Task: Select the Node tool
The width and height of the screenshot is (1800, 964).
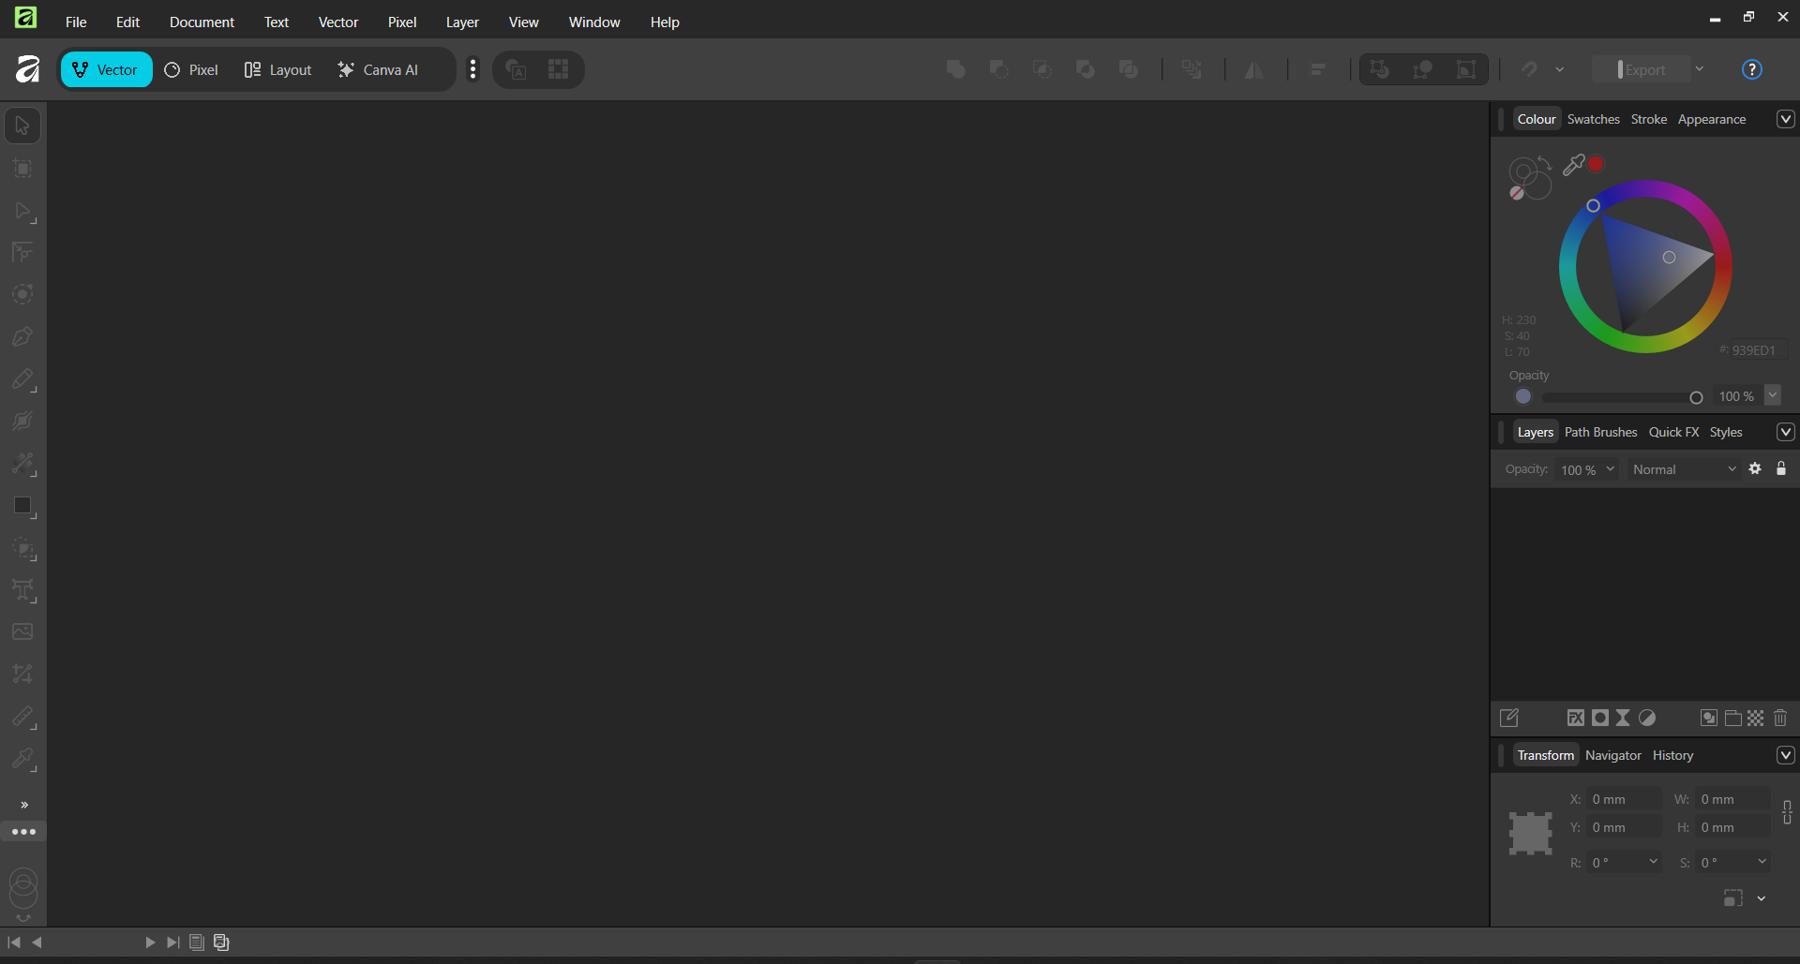Action: [x=22, y=211]
